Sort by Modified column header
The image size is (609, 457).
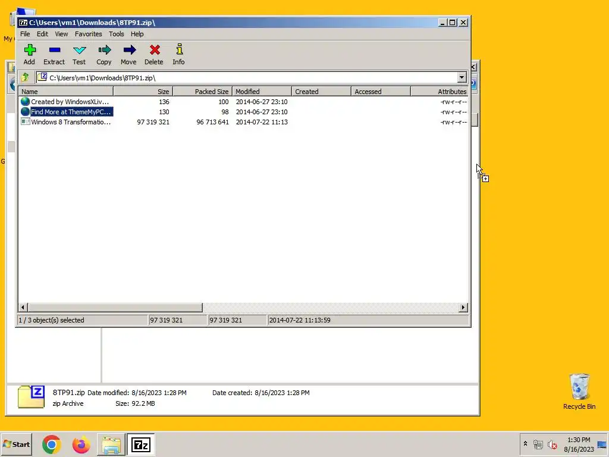[x=262, y=92]
